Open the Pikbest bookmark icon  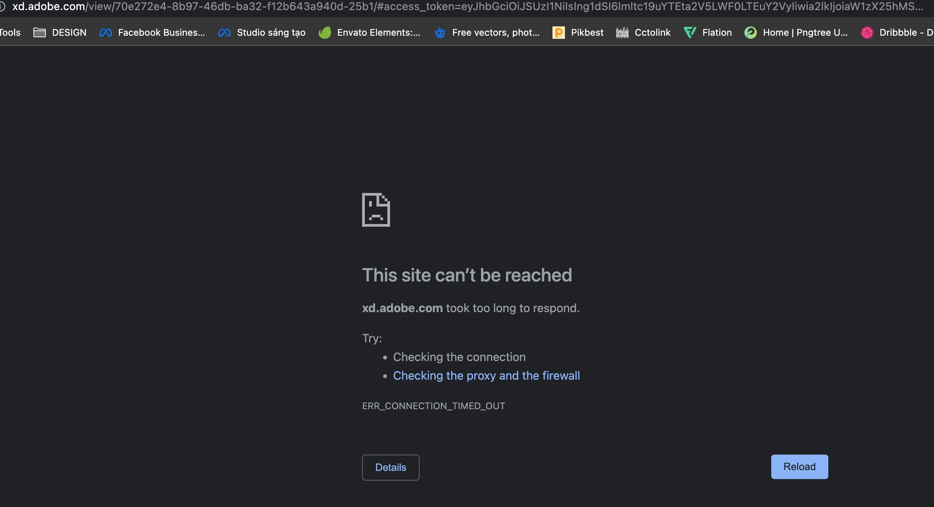pos(558,33)
